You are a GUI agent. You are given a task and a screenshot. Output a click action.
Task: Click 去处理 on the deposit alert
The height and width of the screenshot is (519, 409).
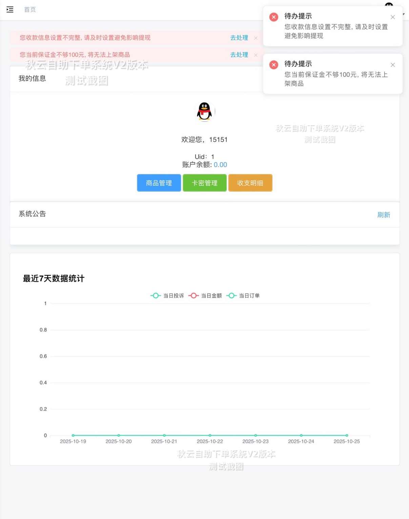(x=239, y=55)
